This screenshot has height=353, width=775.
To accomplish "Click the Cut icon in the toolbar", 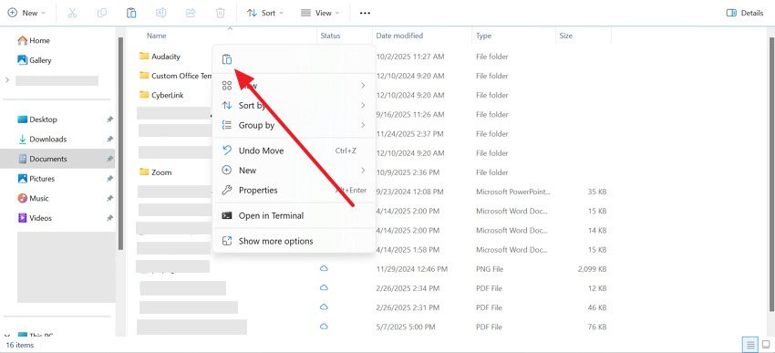I will [72, 13].
